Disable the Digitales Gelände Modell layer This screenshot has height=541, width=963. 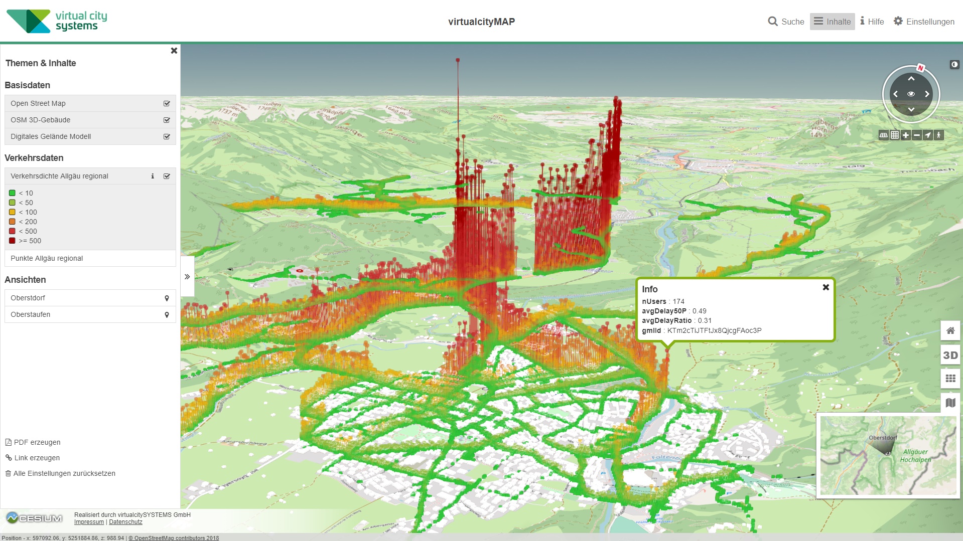(x=167, y=136)
